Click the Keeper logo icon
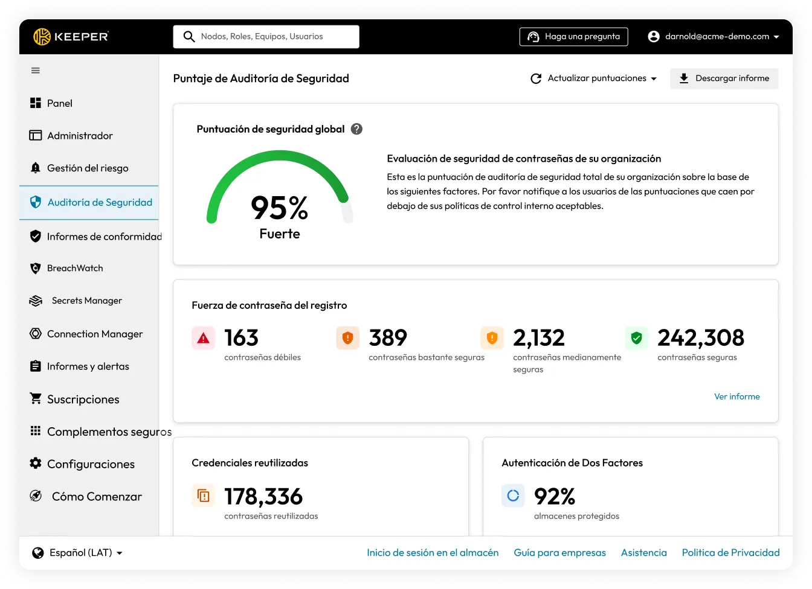The image size is (812, 589). point(42,37)
